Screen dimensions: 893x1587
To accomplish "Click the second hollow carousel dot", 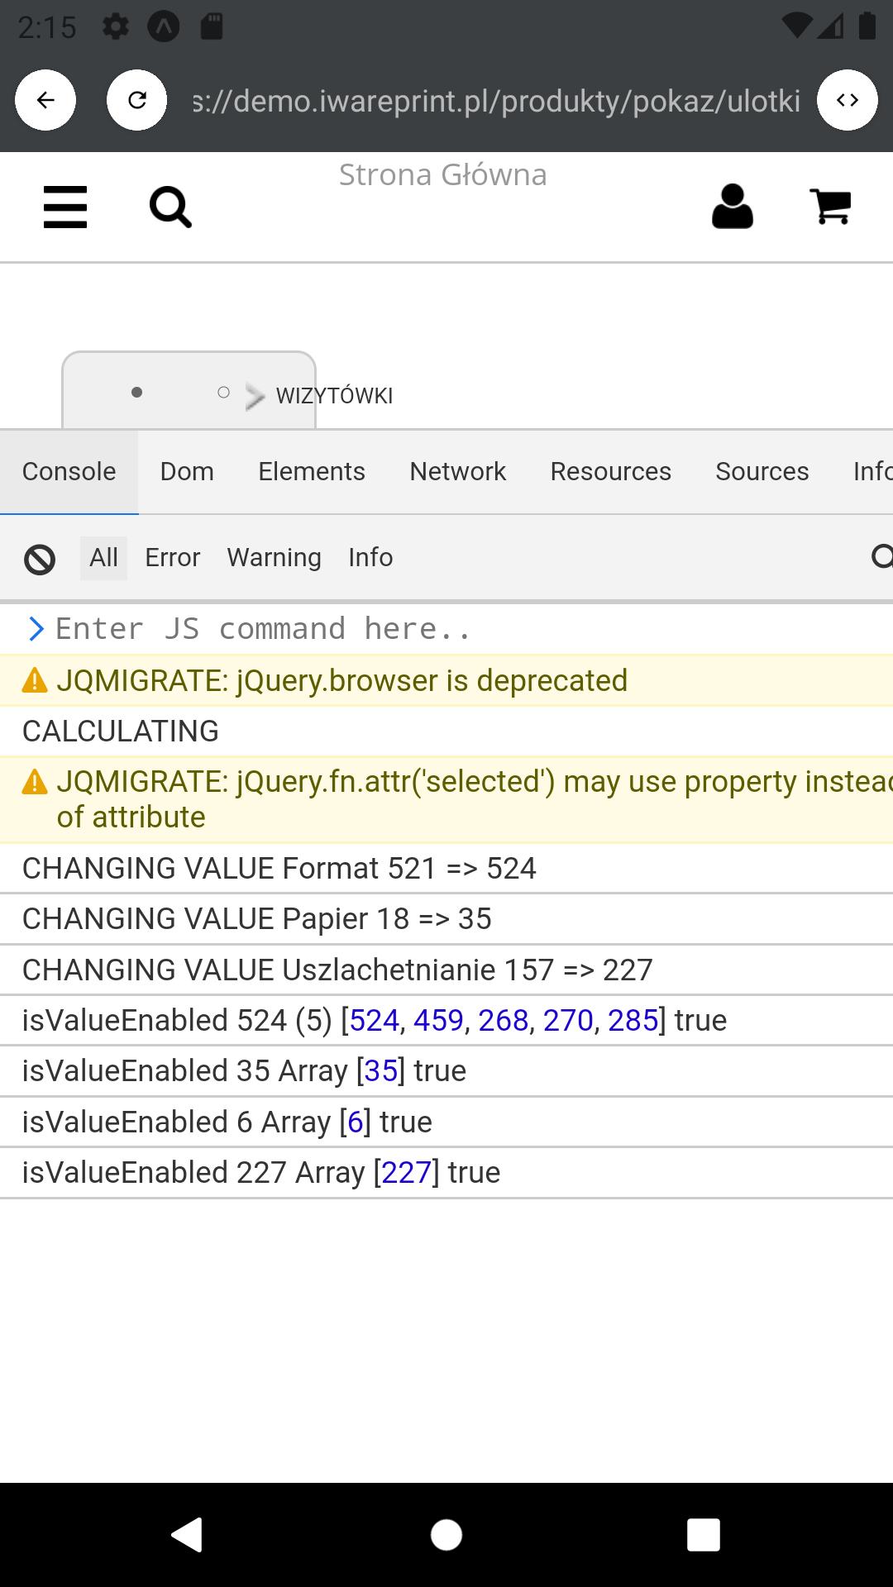I will 223,393.
